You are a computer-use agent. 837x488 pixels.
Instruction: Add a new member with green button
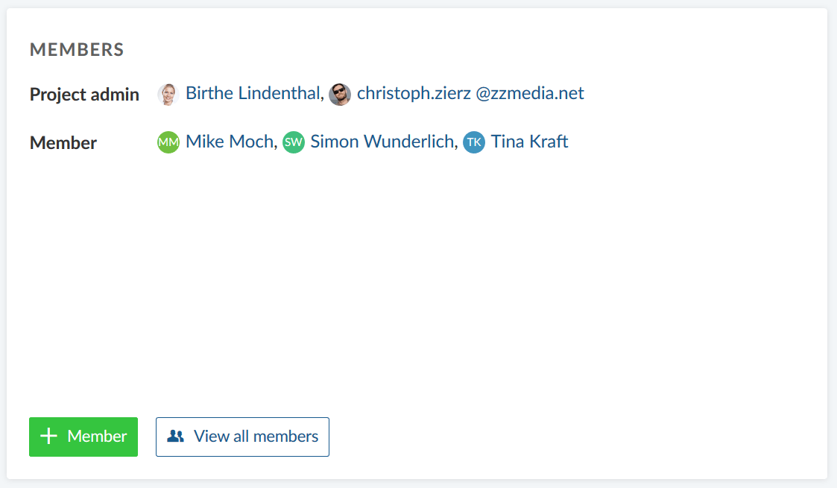pyautogui.click(x=83, y=437)
